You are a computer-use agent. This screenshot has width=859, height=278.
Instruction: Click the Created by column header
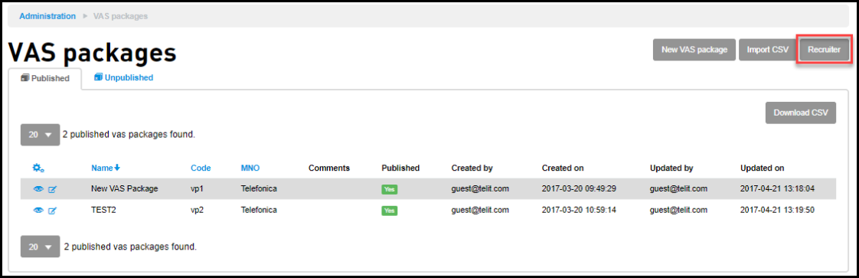coord(472,168)
